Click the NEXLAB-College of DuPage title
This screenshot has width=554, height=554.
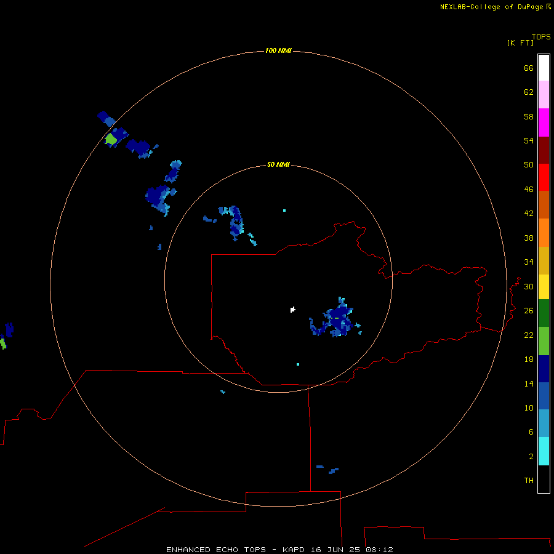click(492, 7)
